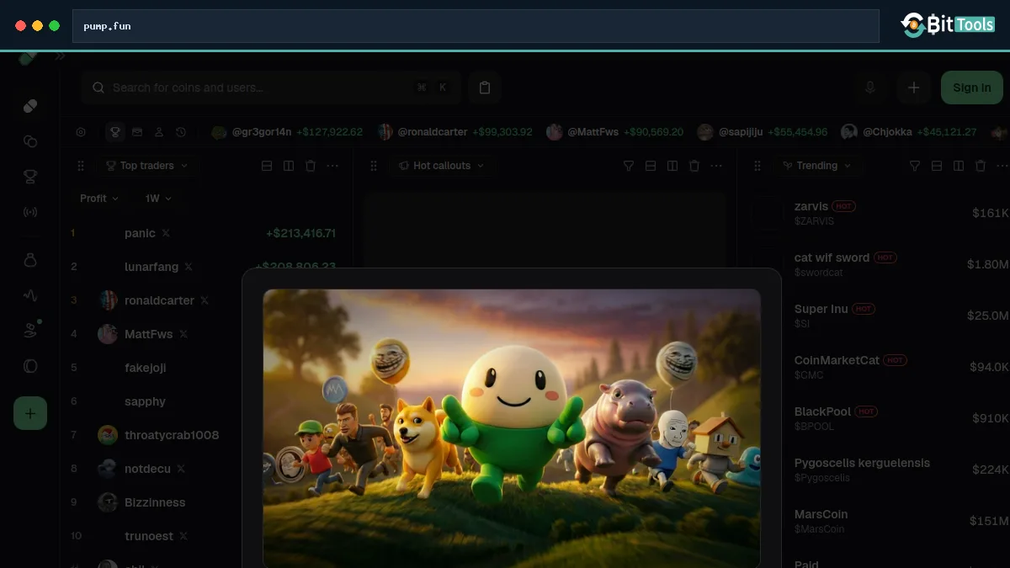The width and height of the screenshot is (1010, 568).
Task: Open the Hot callouts filter
Action: click(x=629, y=166)
